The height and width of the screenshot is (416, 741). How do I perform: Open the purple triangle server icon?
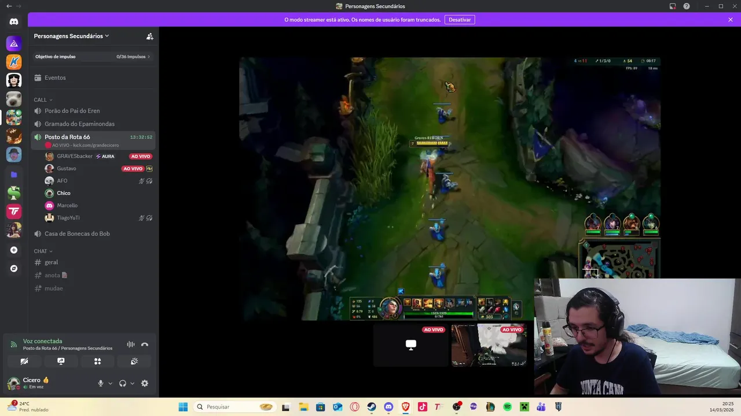pyautogui.click(x=14, y=43)
